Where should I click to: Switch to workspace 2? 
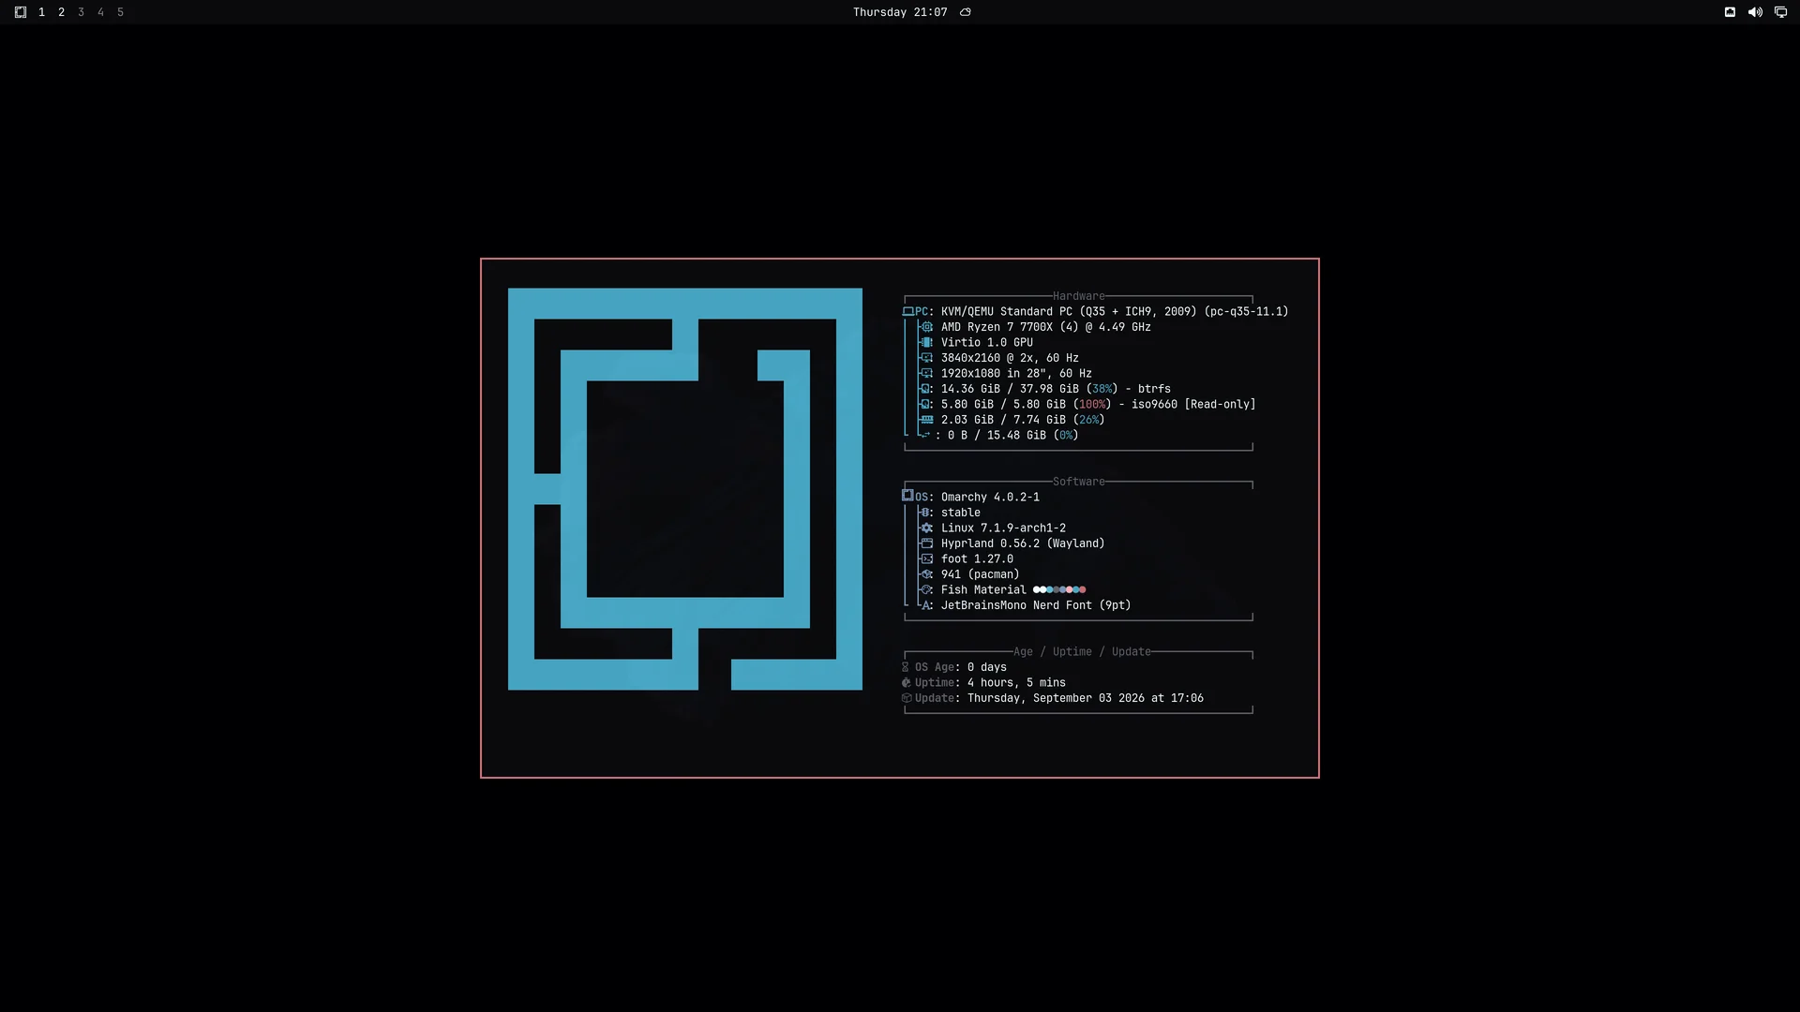coord(62,12)
